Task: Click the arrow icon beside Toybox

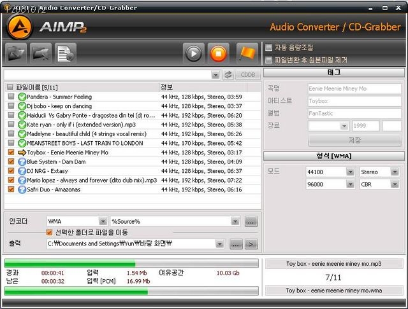Action: [x=22, y=153]
